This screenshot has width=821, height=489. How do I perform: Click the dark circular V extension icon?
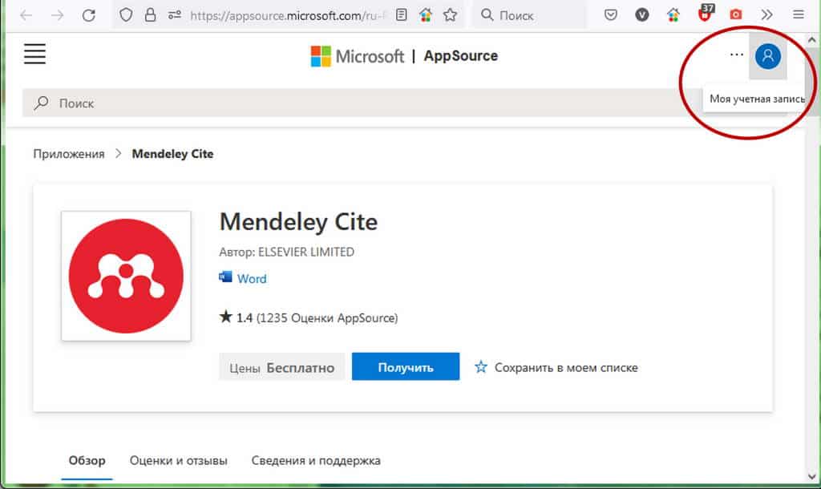click(x=642, y=15)
